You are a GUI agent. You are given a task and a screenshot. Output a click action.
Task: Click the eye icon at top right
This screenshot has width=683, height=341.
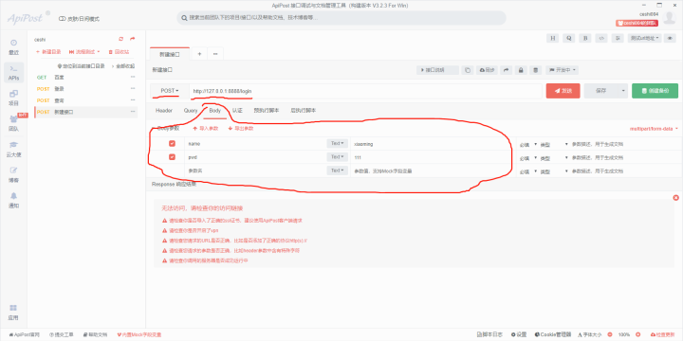671,38
